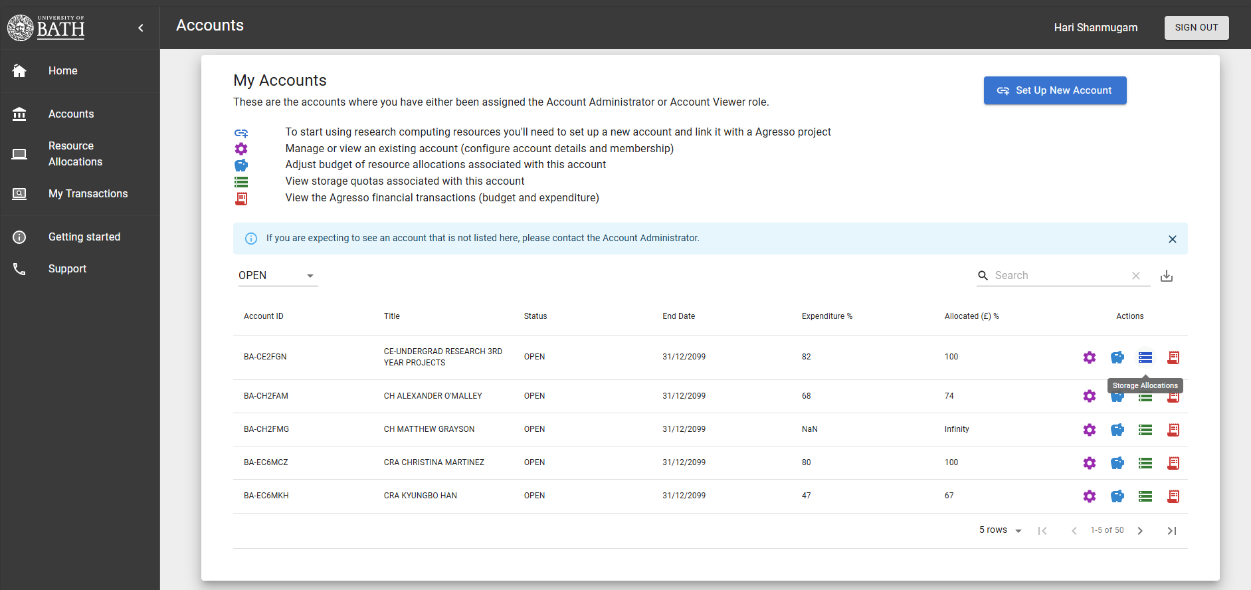Screen dimensions: 1251x590
Task: Select the CH ALEXANDER O'MALLEY title
Action: click(x=433, y=396)
